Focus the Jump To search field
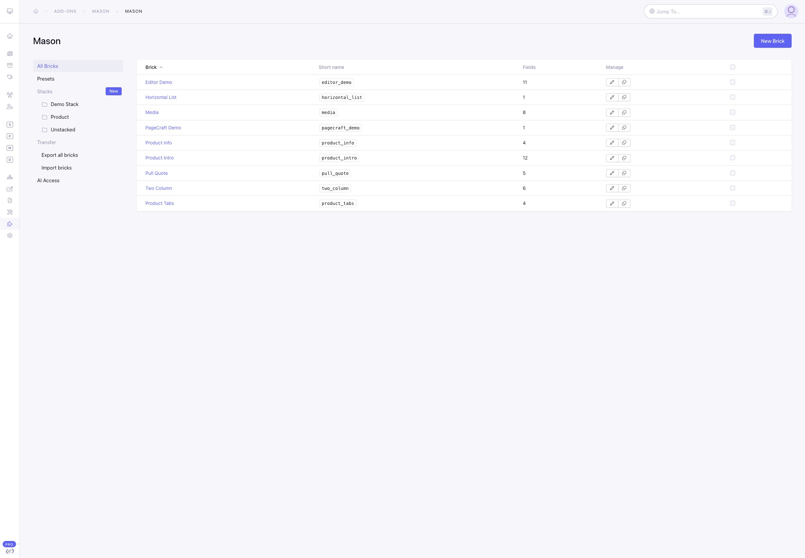The height and width of the screenshot is (558, 805). (x=710, y=12)
